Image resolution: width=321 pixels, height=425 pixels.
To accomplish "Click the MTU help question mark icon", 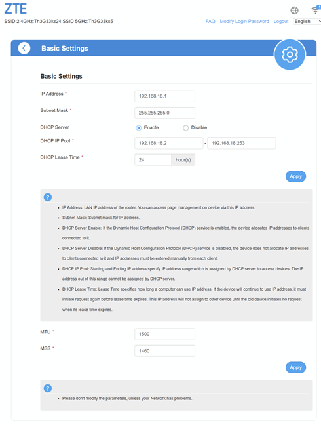I will pos(48,388).
